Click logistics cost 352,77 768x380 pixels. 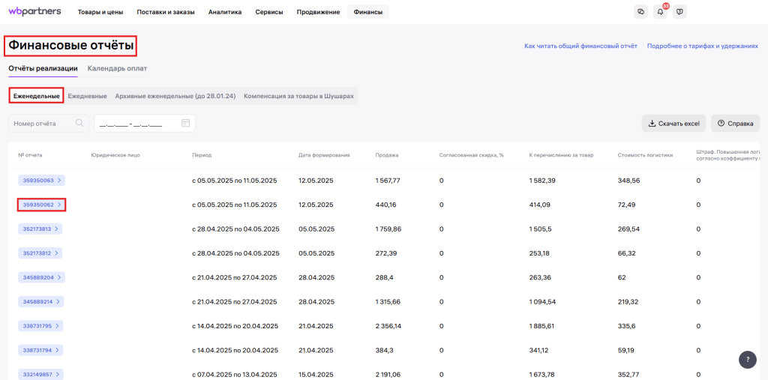click(629, 375)
